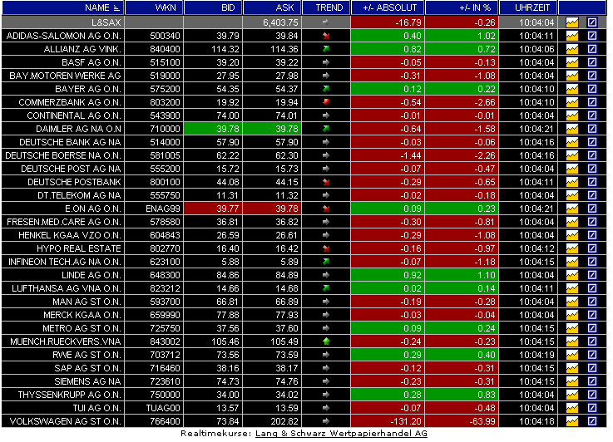Viewport: 613px width, 442px height.
Task: Click the WKN column header
Action: tap(154, 7)
